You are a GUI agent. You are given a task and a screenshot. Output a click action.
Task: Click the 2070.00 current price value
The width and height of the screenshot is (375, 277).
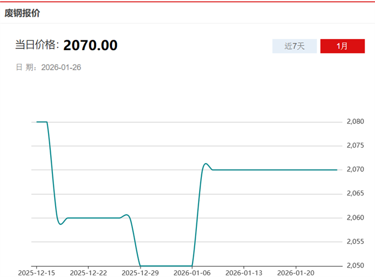coord(90,45)
